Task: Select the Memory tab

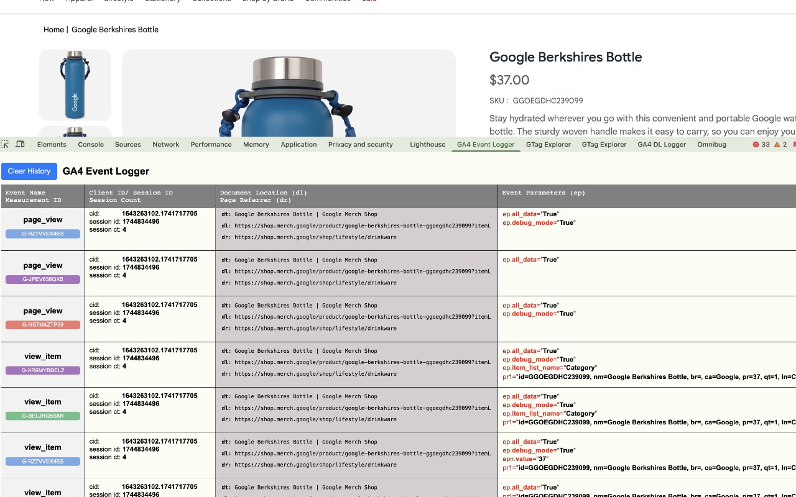Action: (256, 144)
